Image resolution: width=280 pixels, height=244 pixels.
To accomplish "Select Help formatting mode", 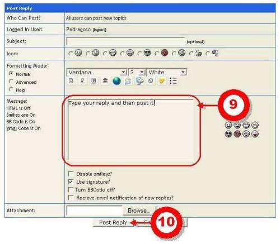I will pos(11,89).
